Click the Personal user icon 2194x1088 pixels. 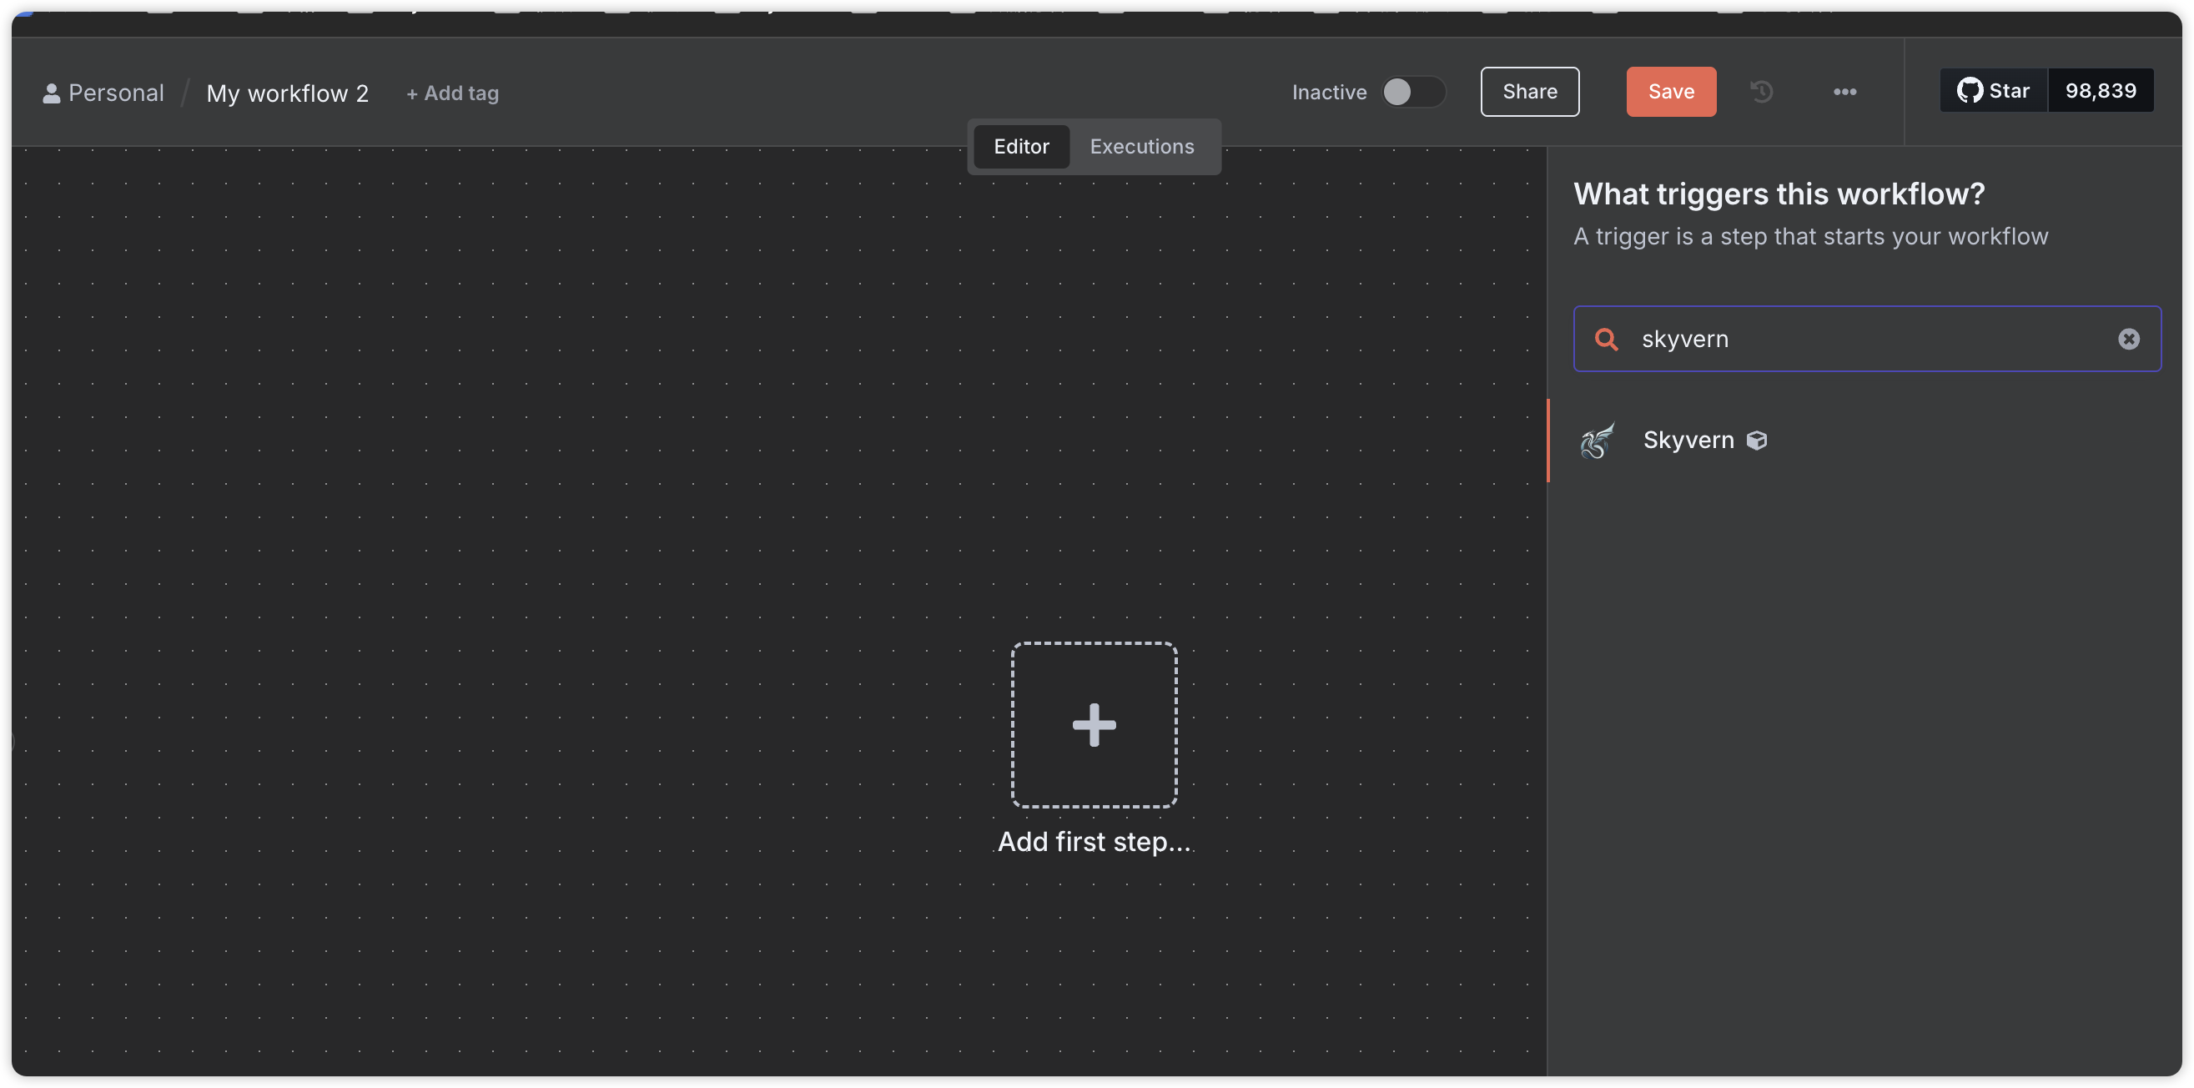[51, 93]
